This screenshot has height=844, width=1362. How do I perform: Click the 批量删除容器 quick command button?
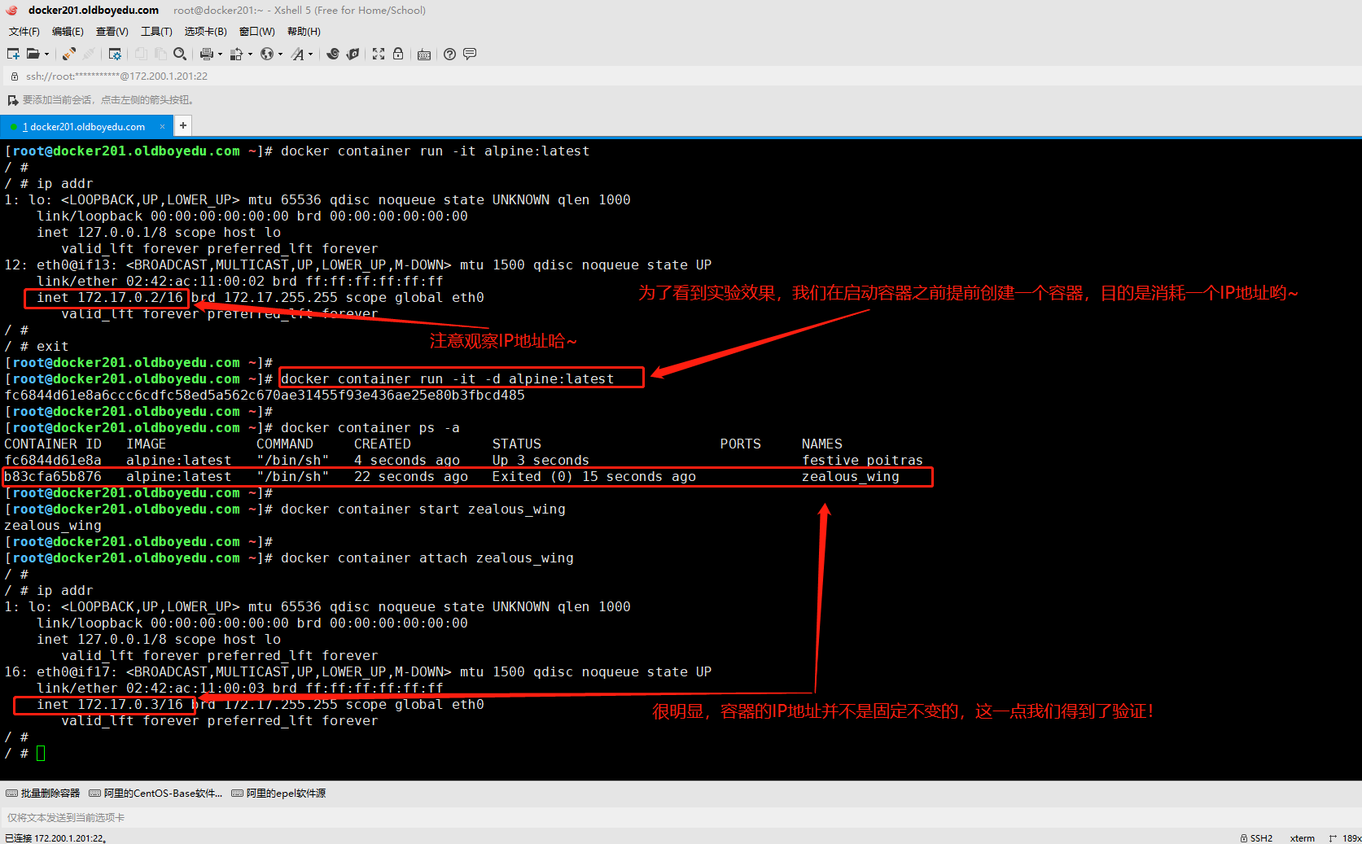tap(43, 793)
